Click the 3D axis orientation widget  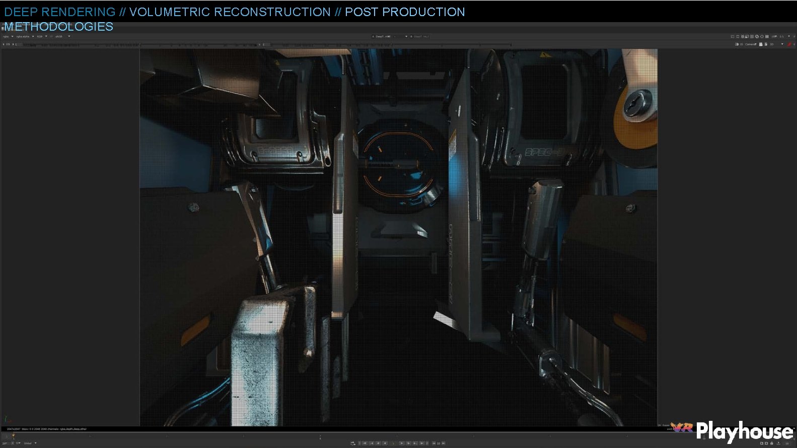[x=8, y=419]
